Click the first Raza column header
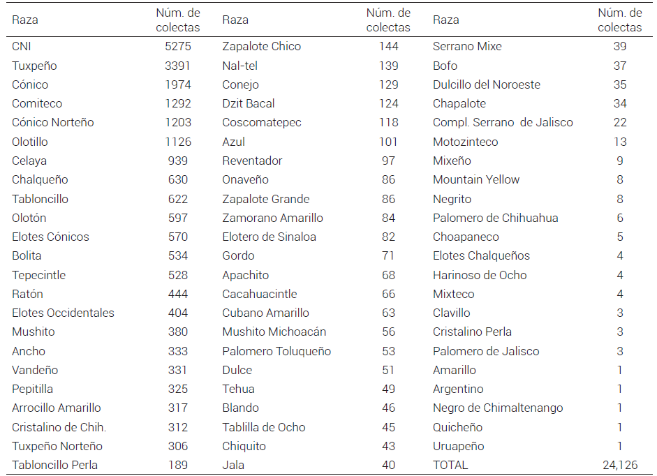 tap(25, 20)
